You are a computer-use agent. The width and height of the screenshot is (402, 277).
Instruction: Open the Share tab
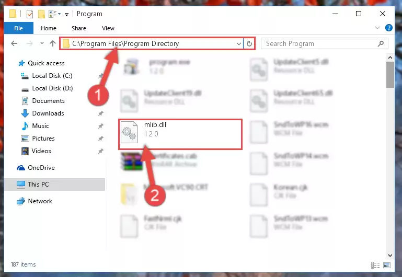(x=79, y=28)
